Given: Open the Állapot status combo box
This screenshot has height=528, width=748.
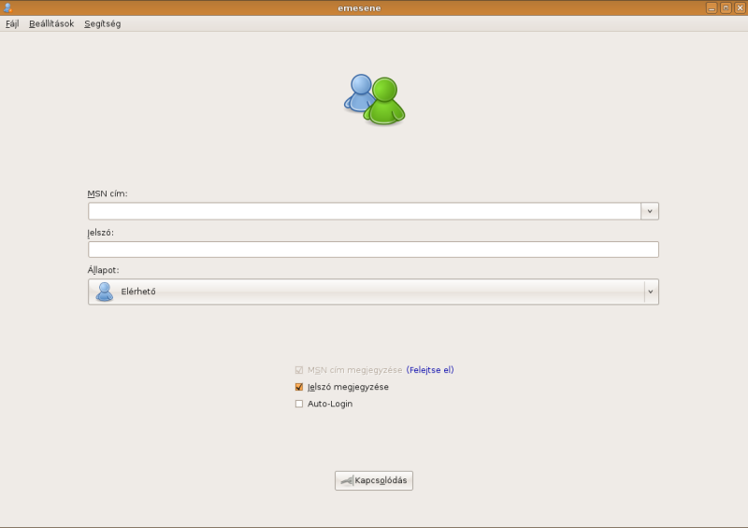Looking at the screenshot, I should (373, 292).
